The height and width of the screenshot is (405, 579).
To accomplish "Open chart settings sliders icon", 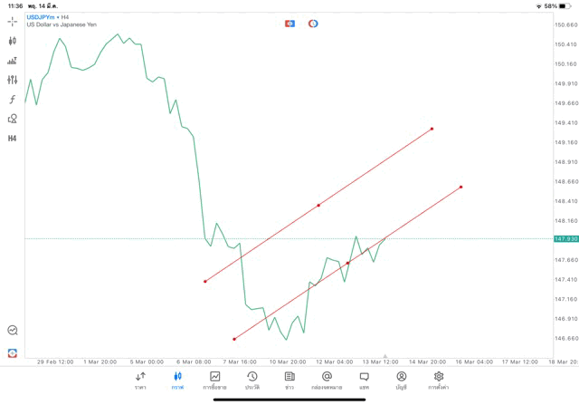I will (13, 80).
